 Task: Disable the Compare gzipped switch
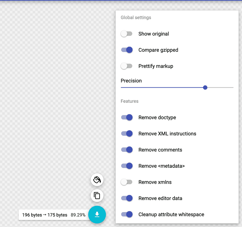(127, 50)
